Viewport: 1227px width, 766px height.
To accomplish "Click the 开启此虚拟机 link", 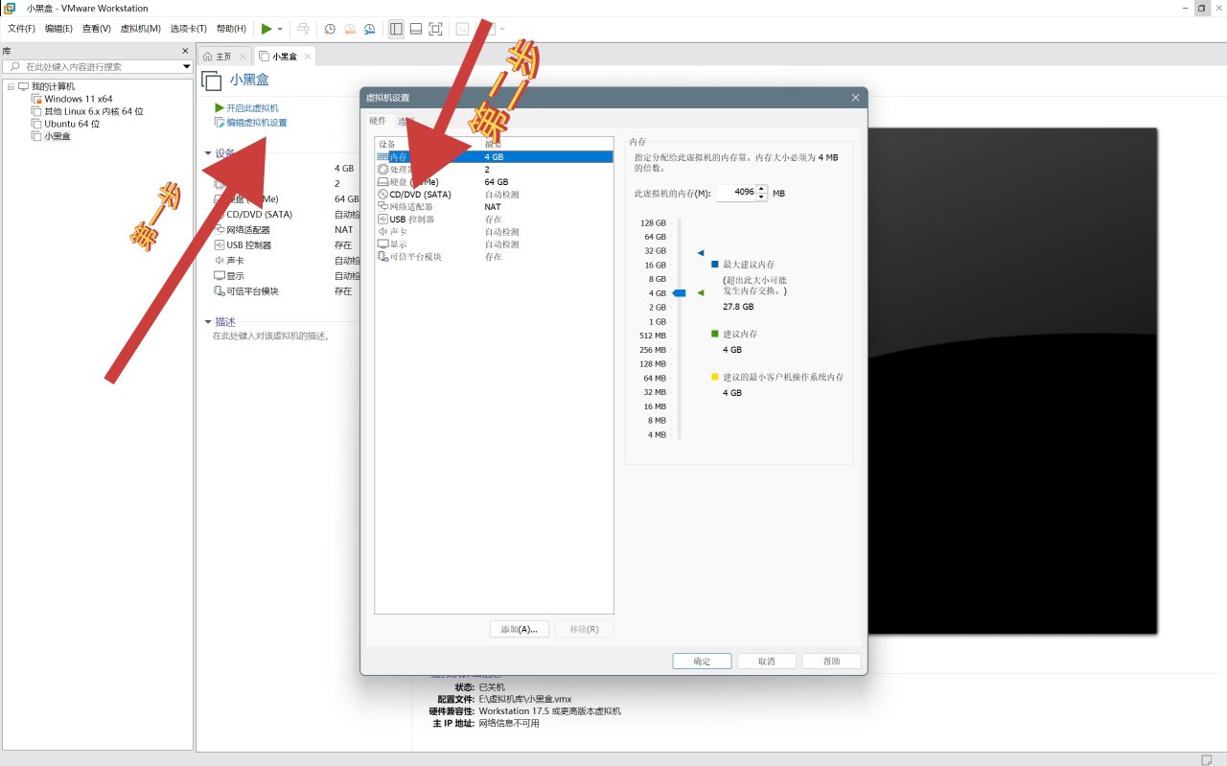I will pos(252,108).
